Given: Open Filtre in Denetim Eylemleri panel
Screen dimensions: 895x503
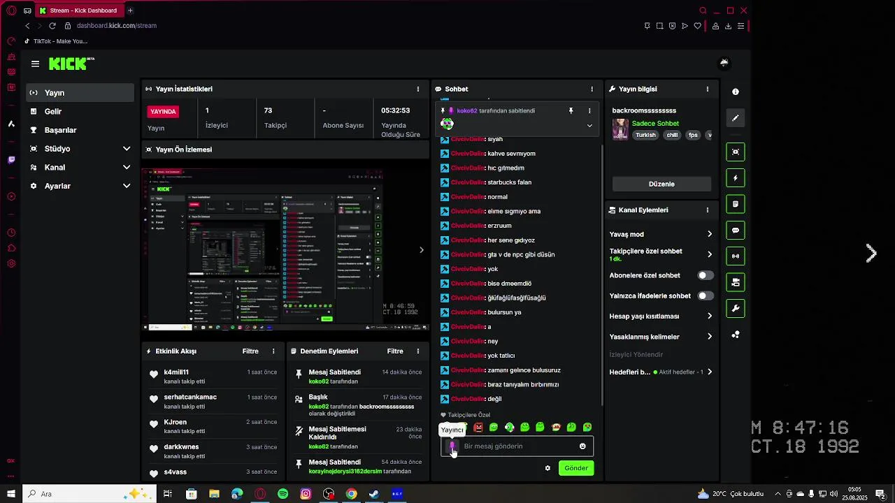Looking at the screenshot, I should click(x=395, y=351).
